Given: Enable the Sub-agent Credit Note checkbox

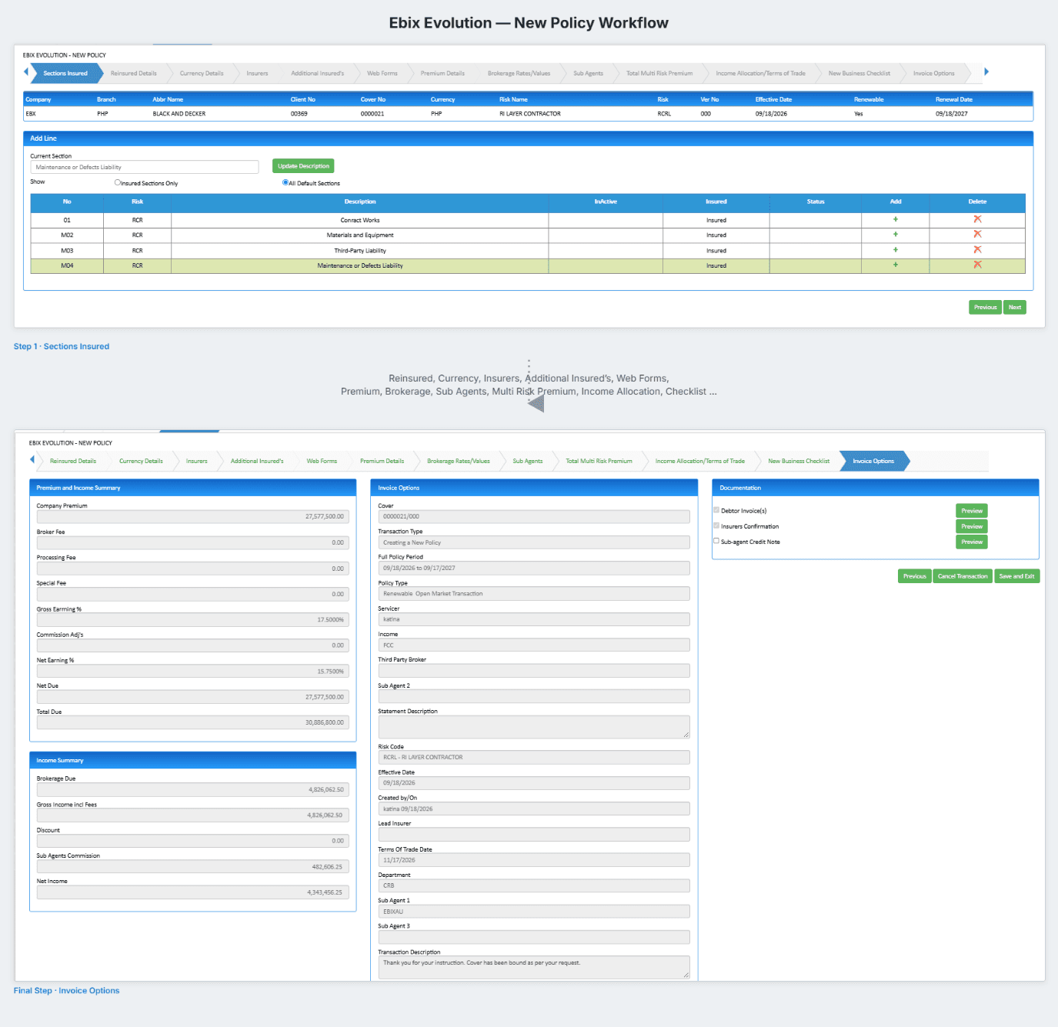Looking at the screenshot, I should (x=716, y=541).
